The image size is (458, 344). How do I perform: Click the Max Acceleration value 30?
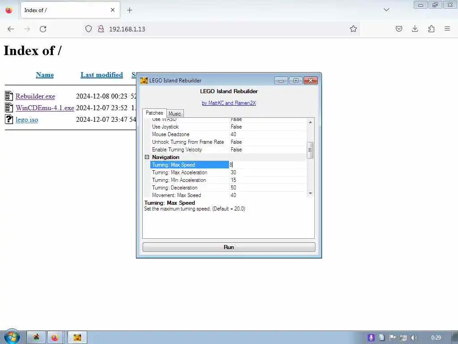[233, 172]
